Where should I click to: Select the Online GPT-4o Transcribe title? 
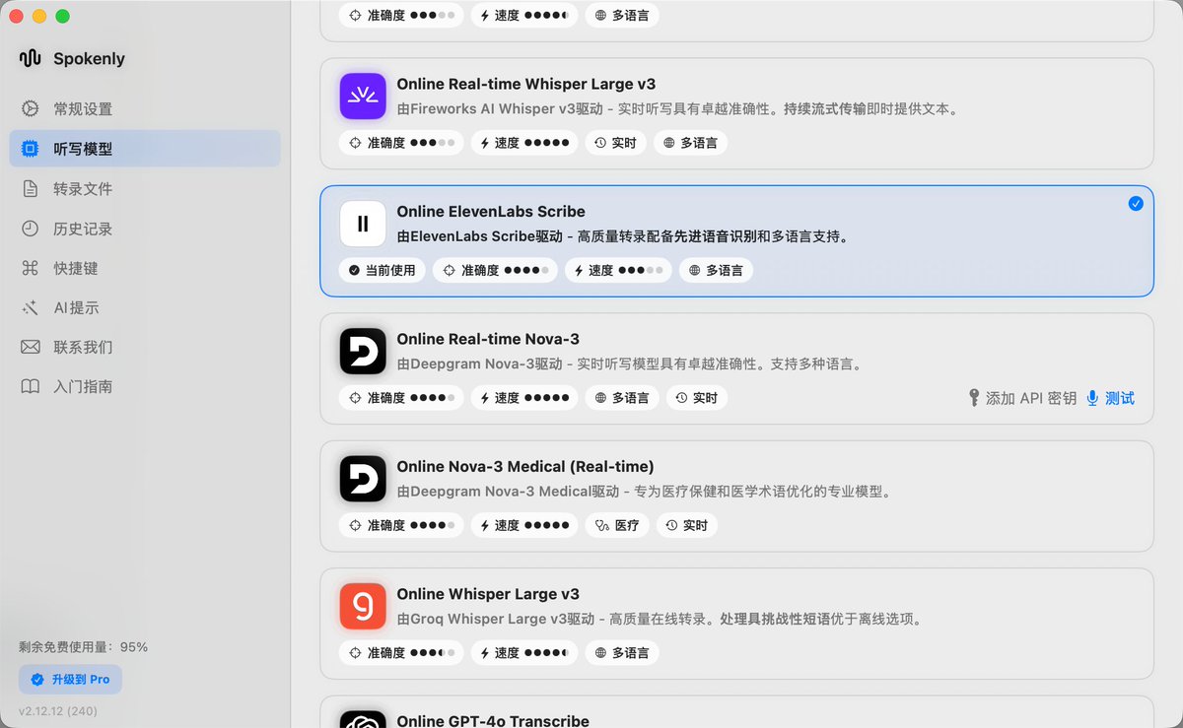coord(493,721)
